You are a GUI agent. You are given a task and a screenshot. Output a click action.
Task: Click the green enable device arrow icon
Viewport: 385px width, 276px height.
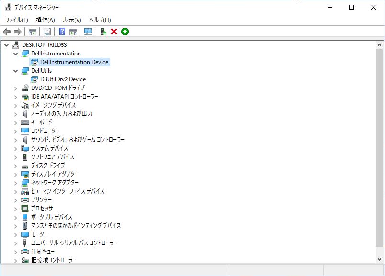pyautogui.click(x=125, y=32)
